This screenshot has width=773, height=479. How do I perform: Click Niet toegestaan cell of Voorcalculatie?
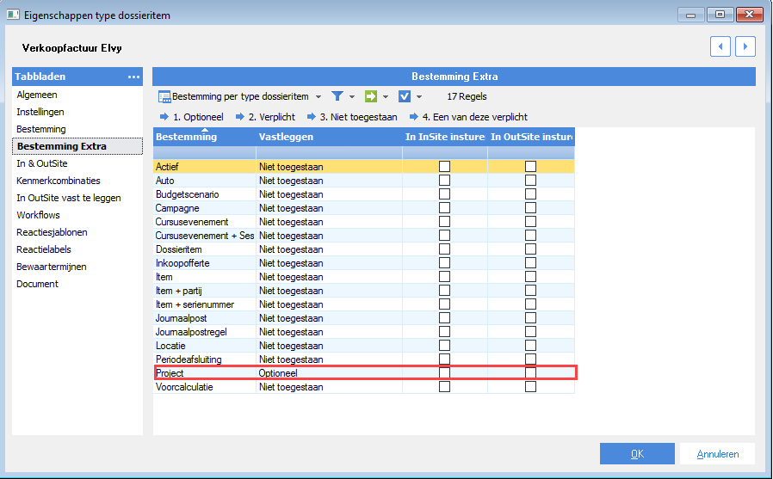[329, 387]
